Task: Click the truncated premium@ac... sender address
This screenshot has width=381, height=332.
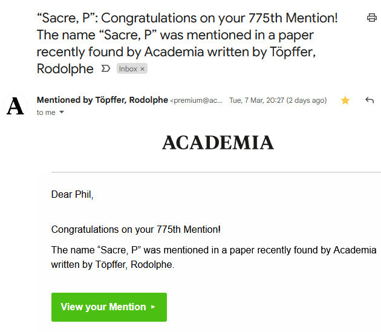Action: (197, 100)
